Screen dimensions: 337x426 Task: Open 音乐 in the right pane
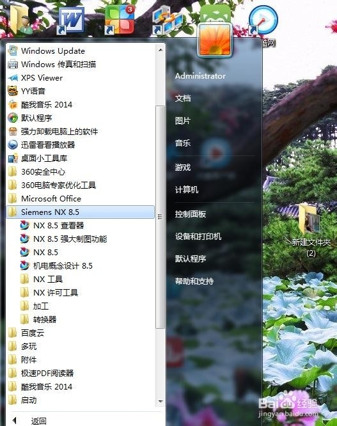pos(183,143)
